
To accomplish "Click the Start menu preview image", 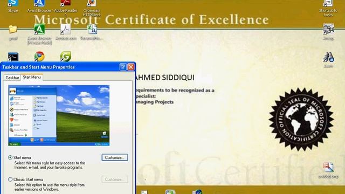I will [59, 115].
